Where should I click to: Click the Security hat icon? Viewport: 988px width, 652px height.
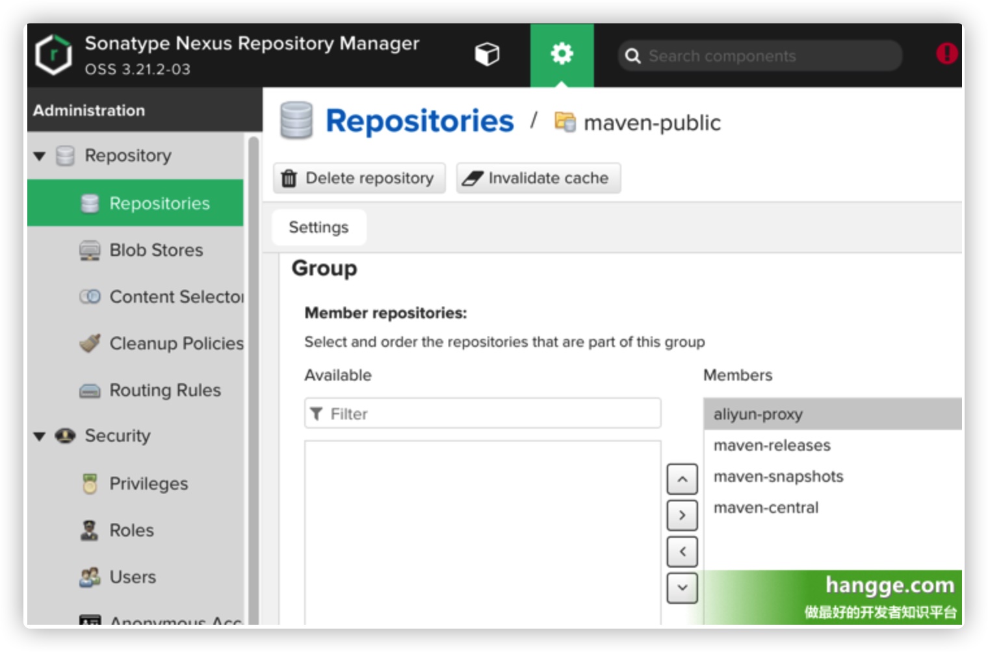65,436
